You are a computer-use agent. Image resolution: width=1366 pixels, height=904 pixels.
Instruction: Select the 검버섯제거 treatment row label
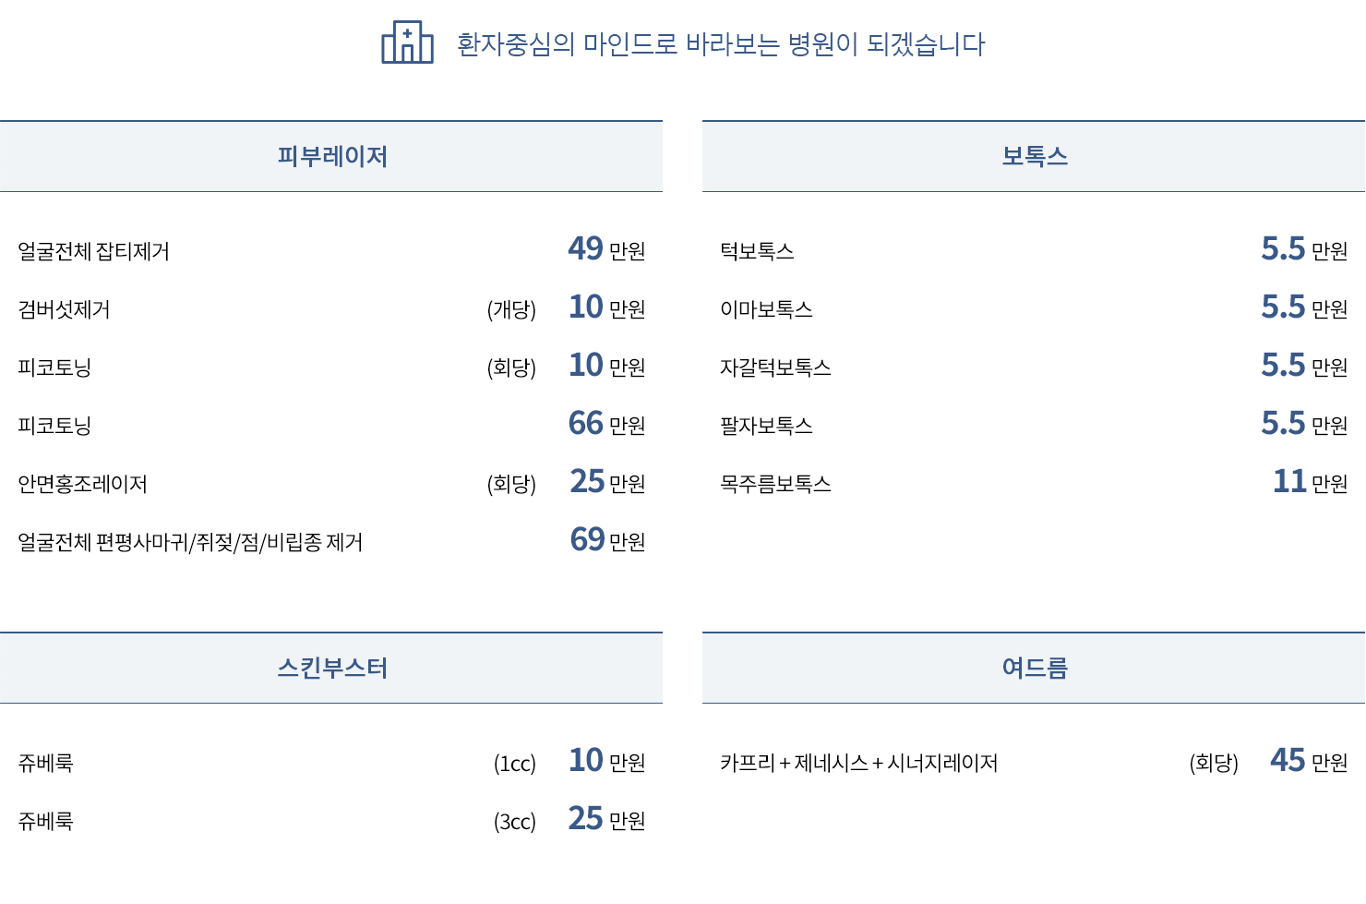pyautogui.click(x=64, y=309)
